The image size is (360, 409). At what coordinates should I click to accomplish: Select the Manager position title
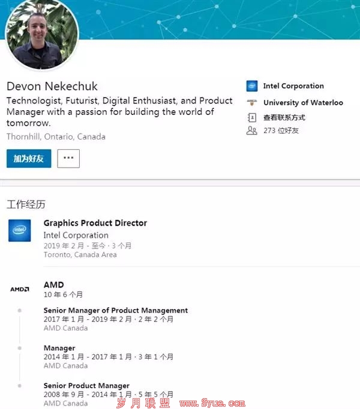coord(59,348)
